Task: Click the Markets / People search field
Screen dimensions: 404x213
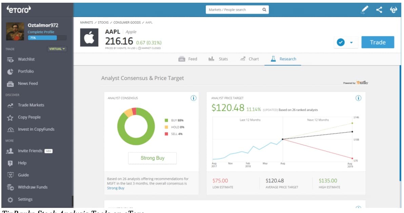Action: tap(233, 10)
